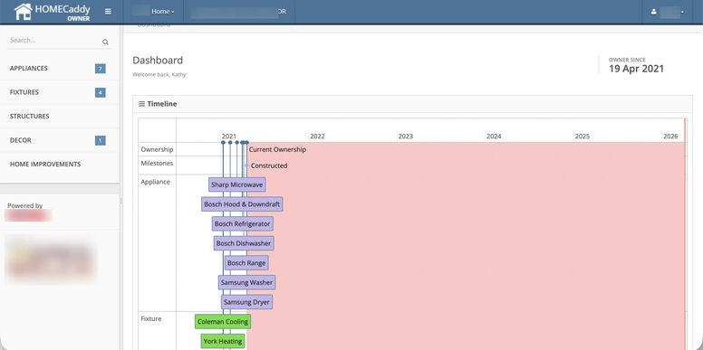Click the HOMECaddy house logo

[24, 12]
